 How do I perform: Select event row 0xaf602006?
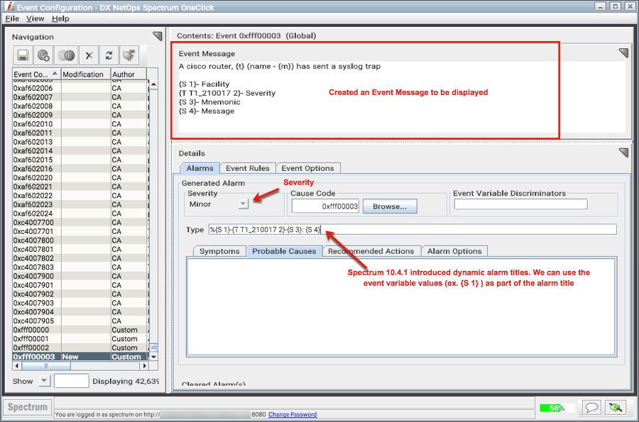pos(80,89)
